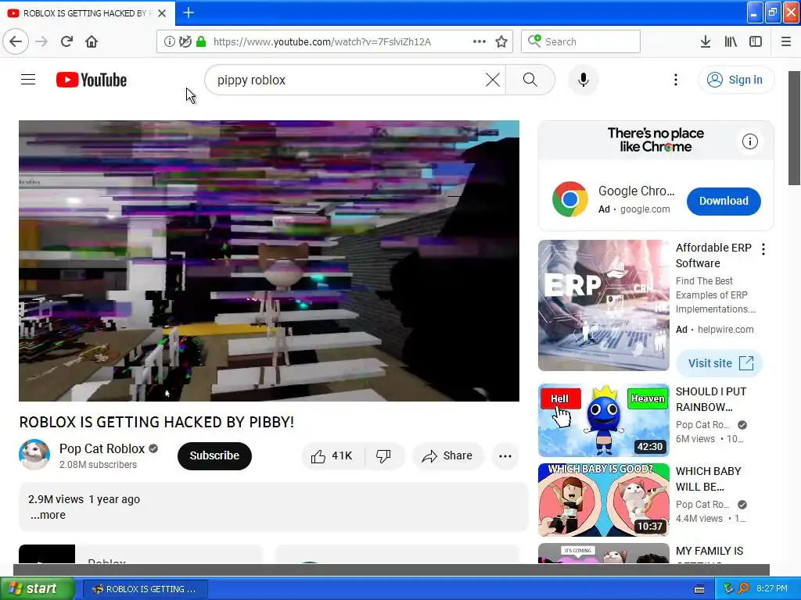Download Google Chrome from the ad

pos(724,201)
